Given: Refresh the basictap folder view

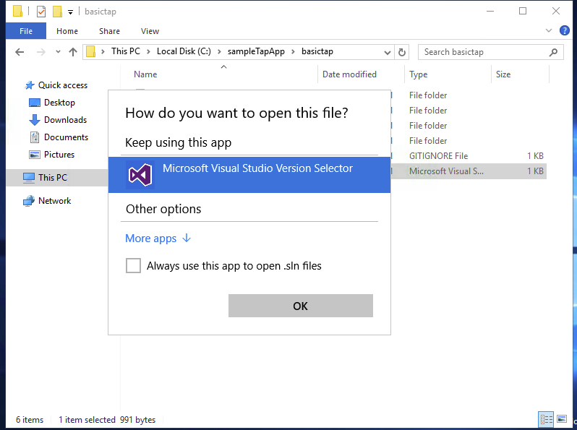Looking at the screenshot, I should (402, 52).
